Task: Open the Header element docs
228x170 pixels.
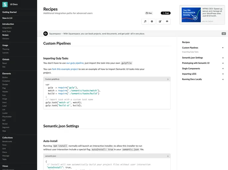Action: tap(5, 92)
